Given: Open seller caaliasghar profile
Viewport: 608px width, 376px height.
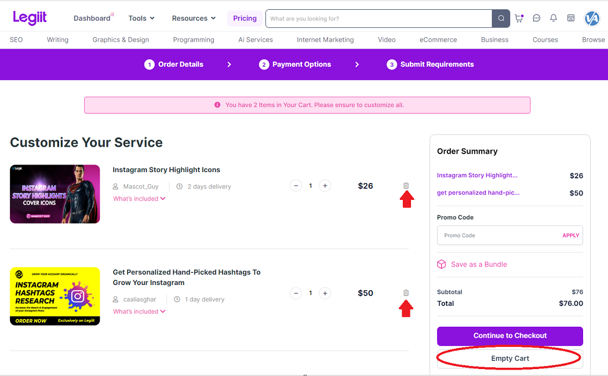Looking at the screenshot, I should click(x=140, y=300).
